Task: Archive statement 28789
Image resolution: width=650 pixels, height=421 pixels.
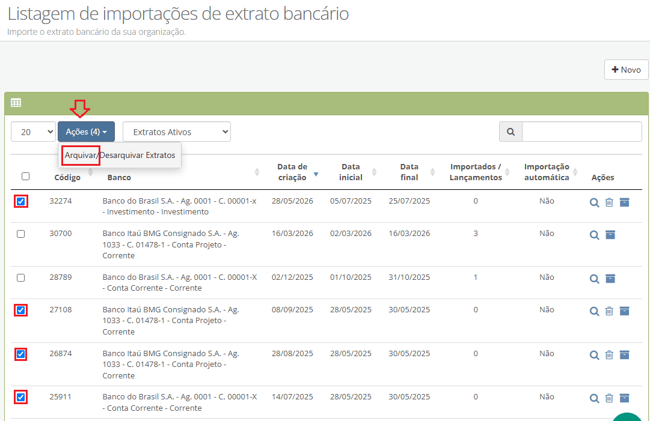Action: (610, 278)
